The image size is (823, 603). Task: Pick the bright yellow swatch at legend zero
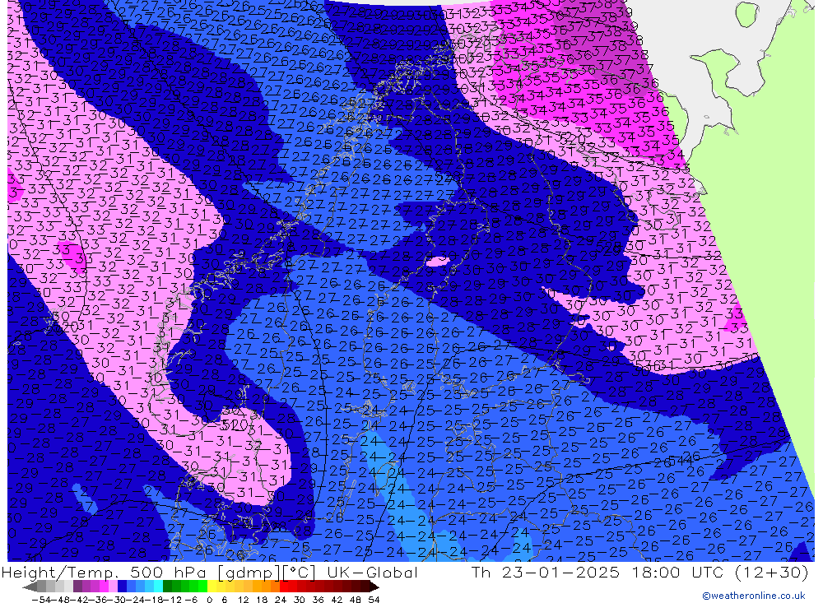click(x=212, y=587)
